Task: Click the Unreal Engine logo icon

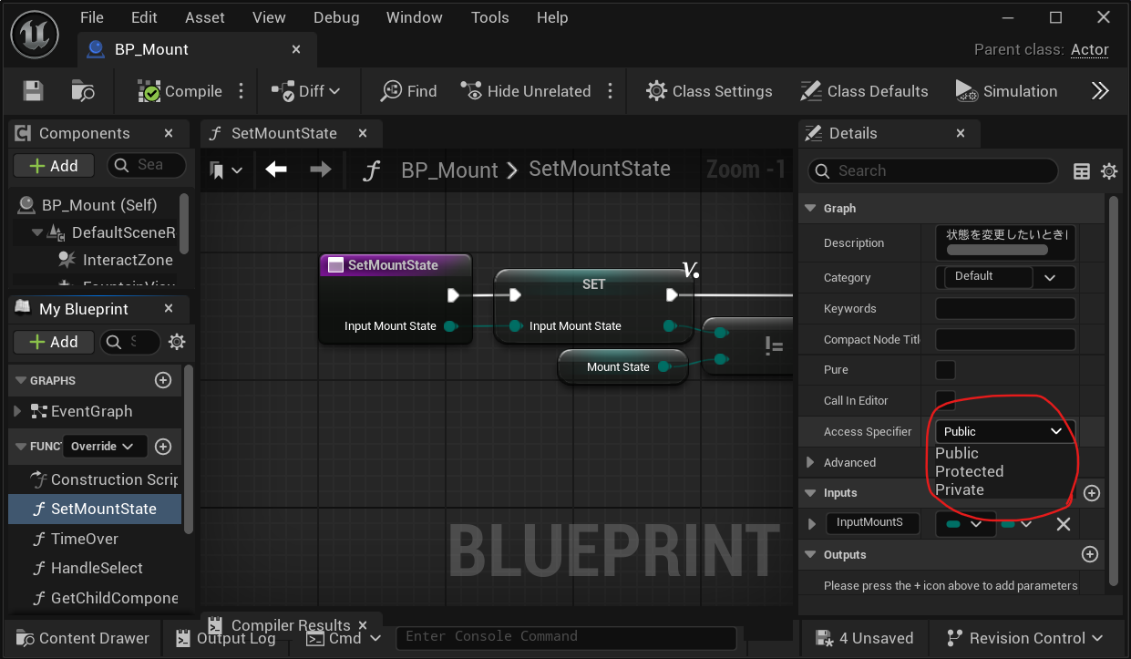Action: tap(35, 35)
